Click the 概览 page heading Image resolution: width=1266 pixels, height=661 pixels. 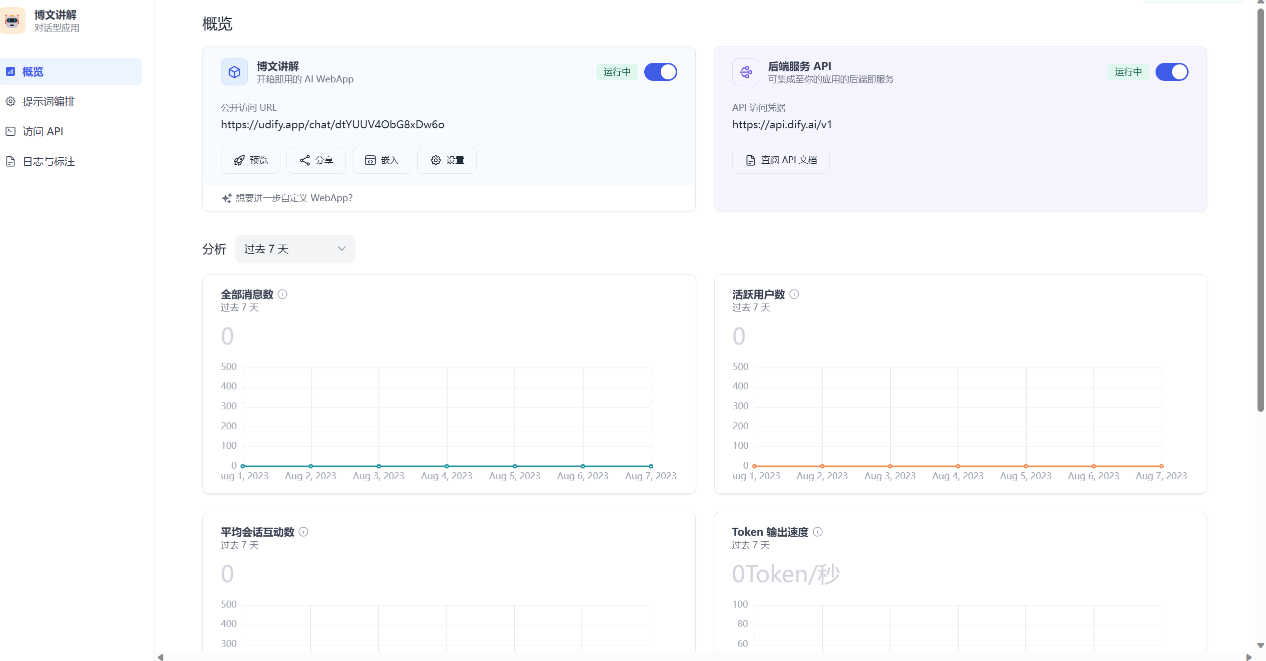[x=217, y=23]
